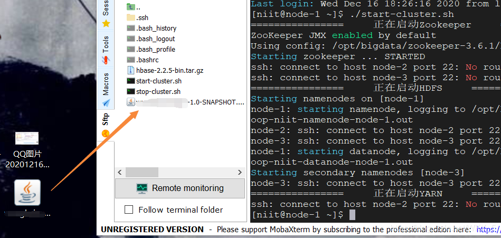Switch to the Sftp side tab
The image size is (501, 238).
tap(106, 125)
